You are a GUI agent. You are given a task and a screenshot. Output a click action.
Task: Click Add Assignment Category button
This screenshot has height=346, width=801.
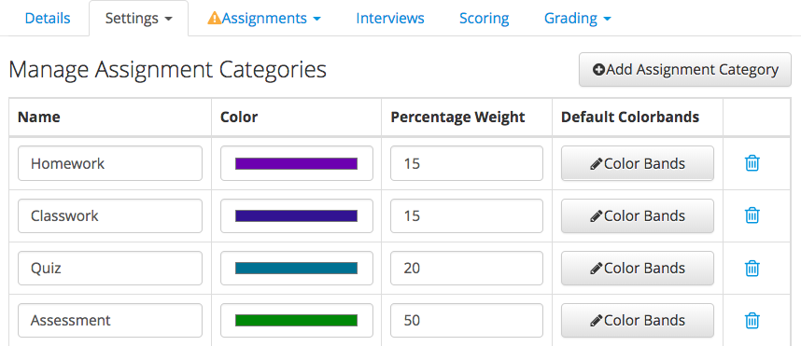coord(685,69)
